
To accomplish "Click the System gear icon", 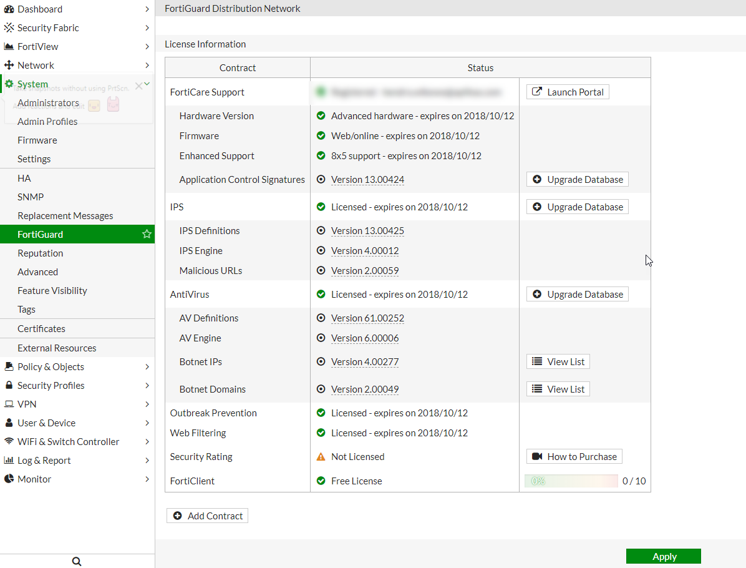I will tap(9, 84).
